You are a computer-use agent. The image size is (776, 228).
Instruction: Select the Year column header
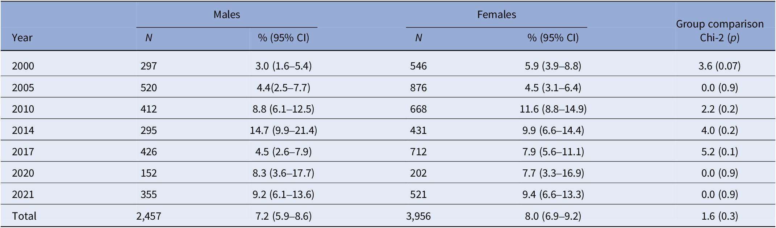(22, 38)
